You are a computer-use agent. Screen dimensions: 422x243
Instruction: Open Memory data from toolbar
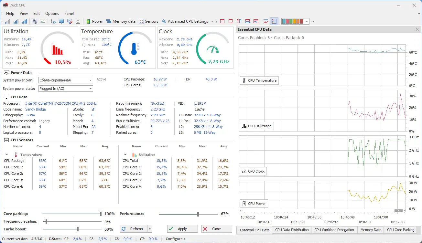[x=121, y=21]
